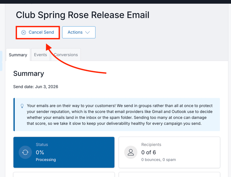Click the person icon in Recipients card
Screen dimensions: 231x177
pos(131,152)
